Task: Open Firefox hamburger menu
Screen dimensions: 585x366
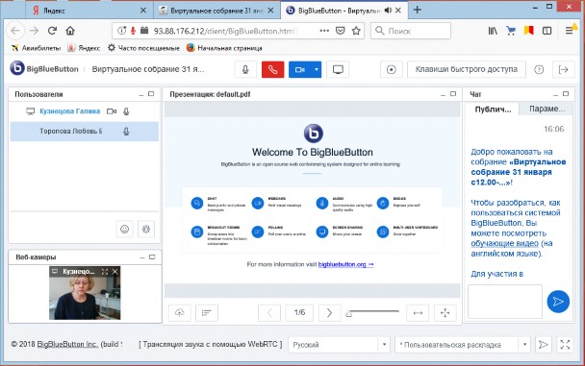Action: pos(569,31)
